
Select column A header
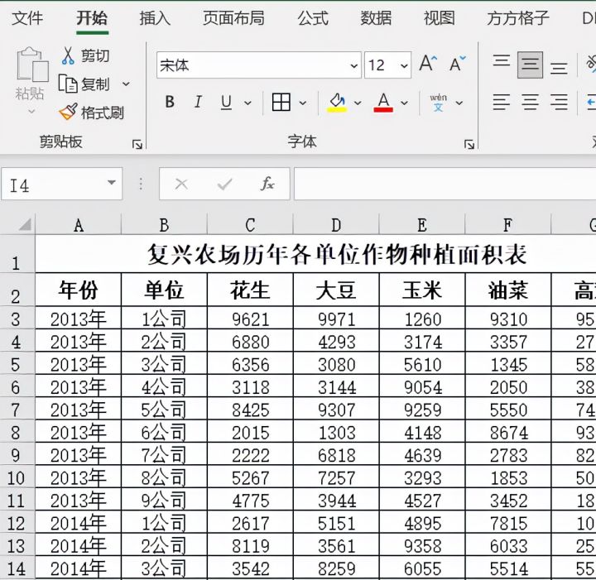coord(79,225)
